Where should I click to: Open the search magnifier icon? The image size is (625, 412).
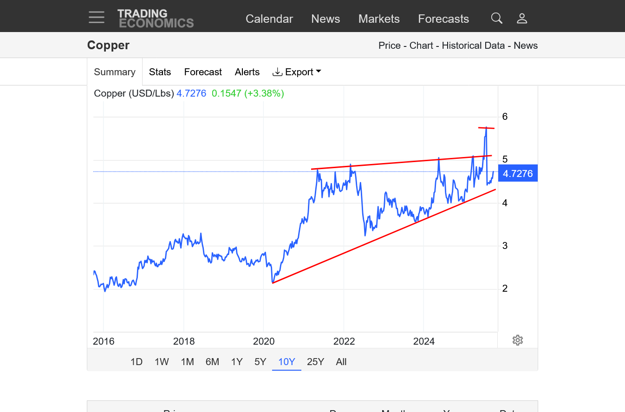click(x=496, y=19)
